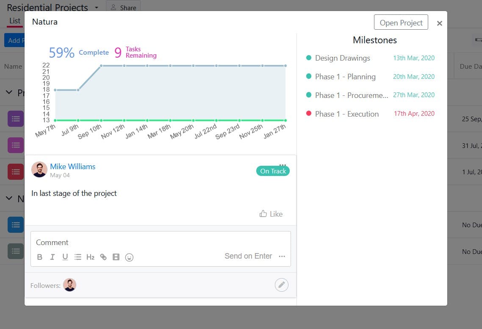Click the gray project list icon
Viewport: 482px width, 329px height.
[x=16, y=251]
